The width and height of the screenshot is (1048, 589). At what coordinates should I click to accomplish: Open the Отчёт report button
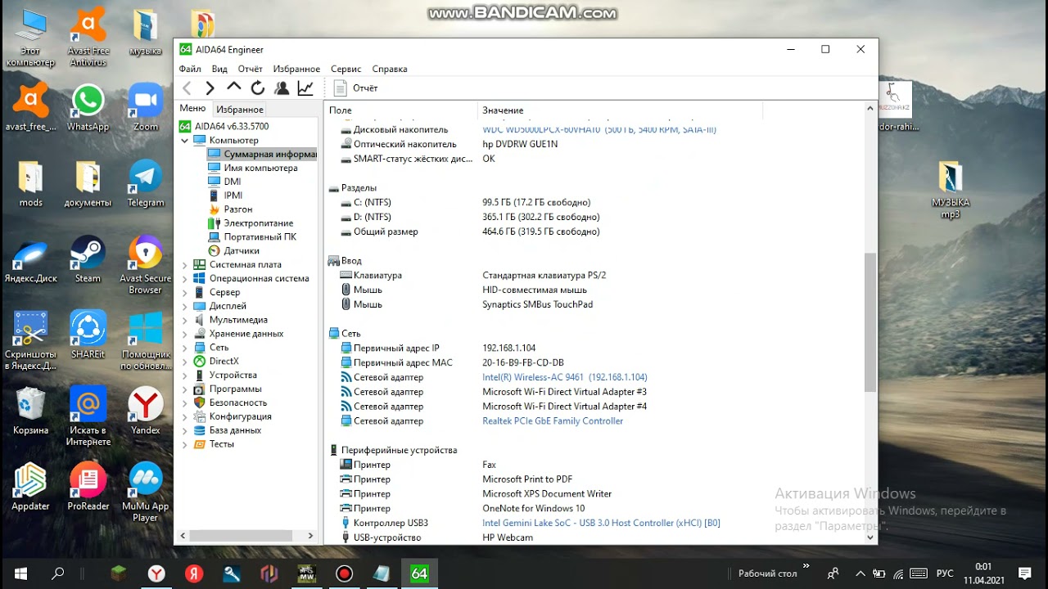pos(355,88)
